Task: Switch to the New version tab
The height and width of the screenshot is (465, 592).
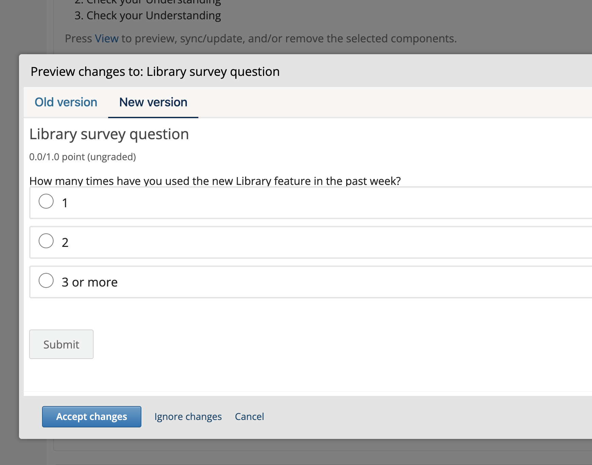Action: tap(153, 102)
